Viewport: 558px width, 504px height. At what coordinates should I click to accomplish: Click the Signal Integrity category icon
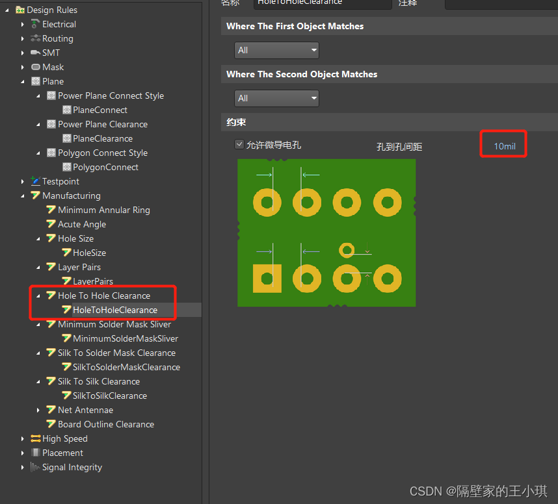pos(35,467)
